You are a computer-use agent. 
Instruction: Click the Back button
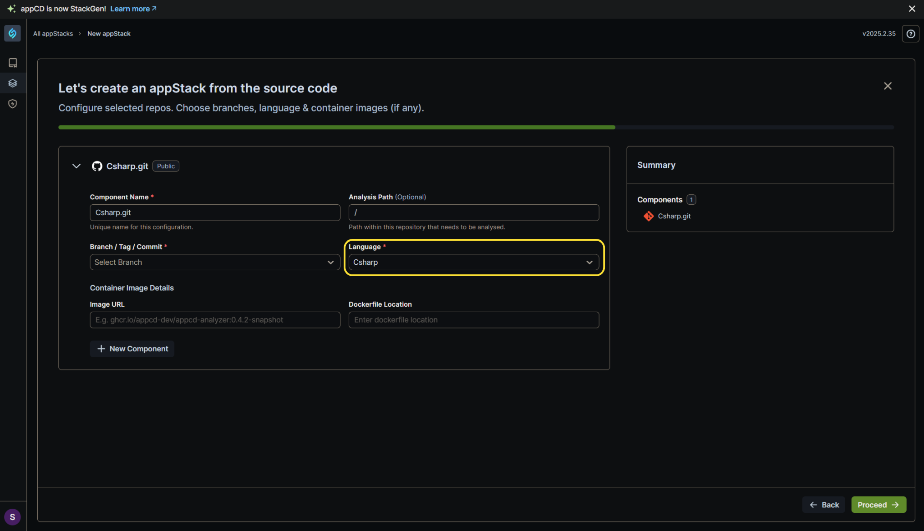(x=823, y=505)
